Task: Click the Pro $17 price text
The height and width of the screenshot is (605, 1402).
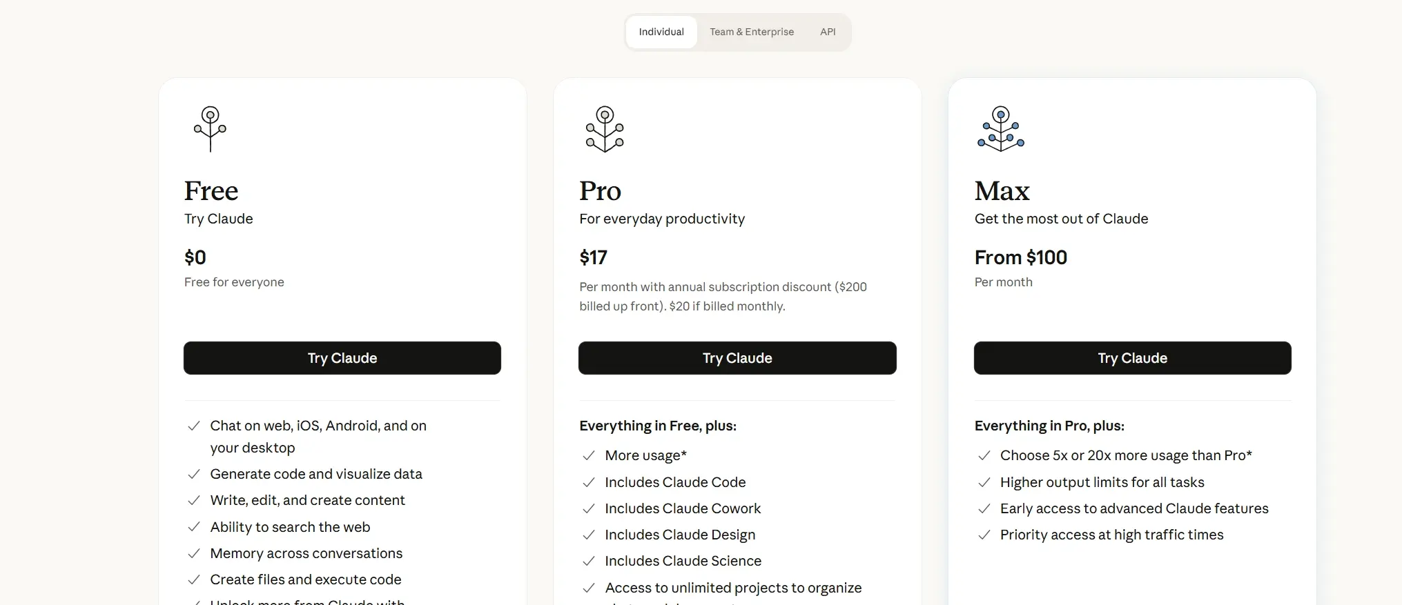Action: (594, 257)
